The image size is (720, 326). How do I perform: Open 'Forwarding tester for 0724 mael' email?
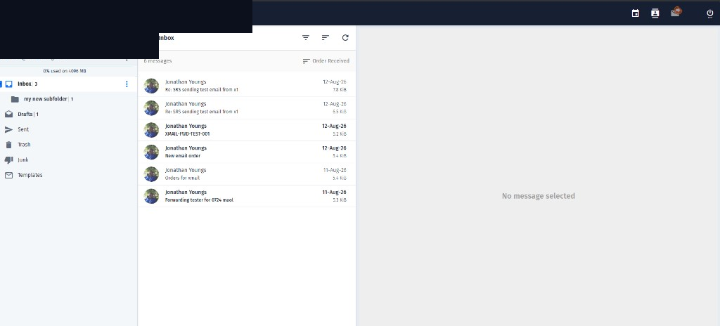click(x=247, y=196)
